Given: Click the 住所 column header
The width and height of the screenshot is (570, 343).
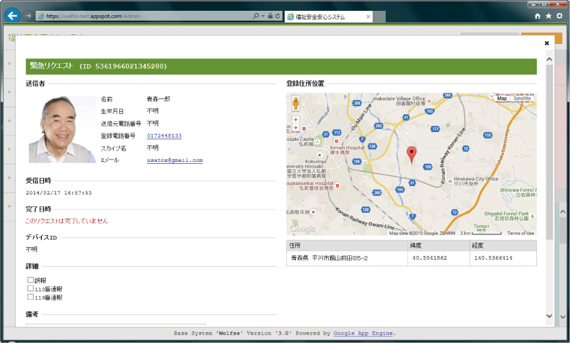Looking at the screenshot, I should point(347,246).
